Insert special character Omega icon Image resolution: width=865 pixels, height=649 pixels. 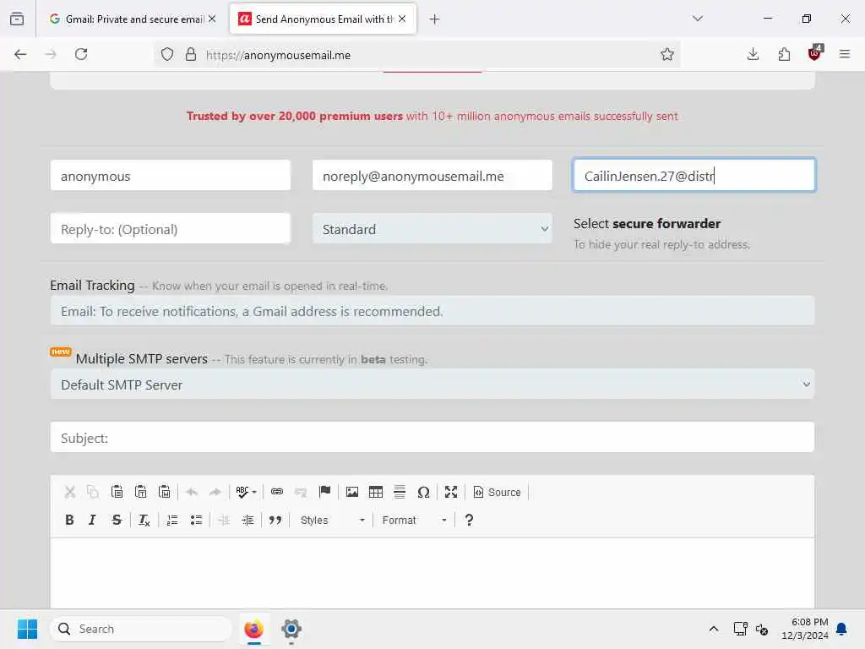coord(423,492)
